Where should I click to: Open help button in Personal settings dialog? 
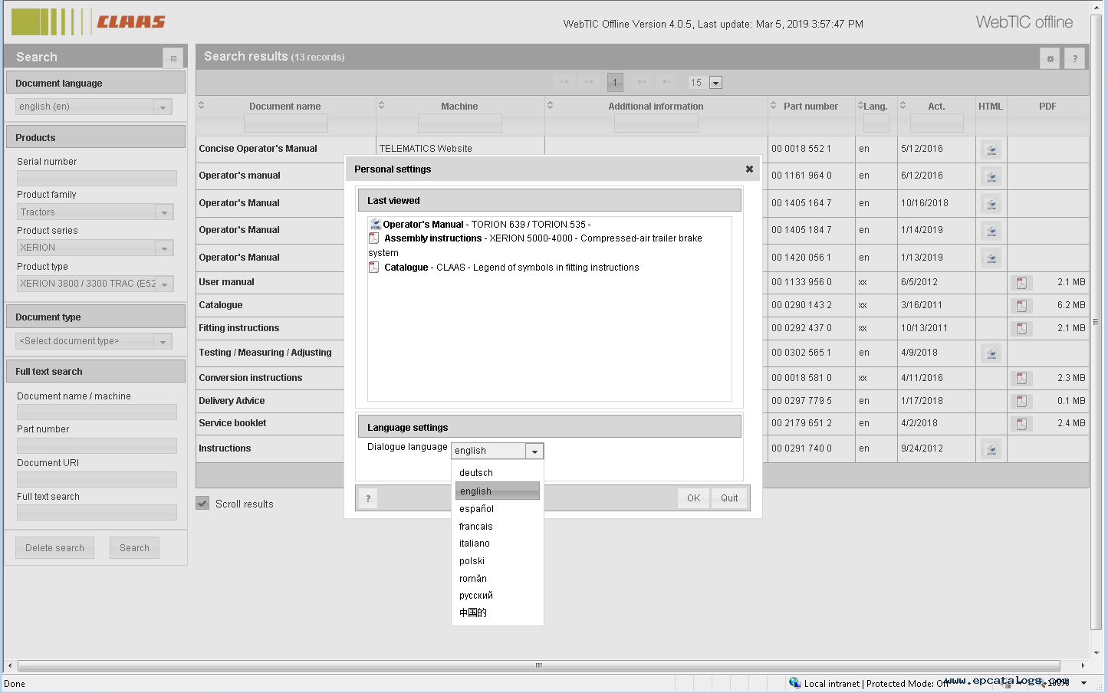click(x=368, y=498)
